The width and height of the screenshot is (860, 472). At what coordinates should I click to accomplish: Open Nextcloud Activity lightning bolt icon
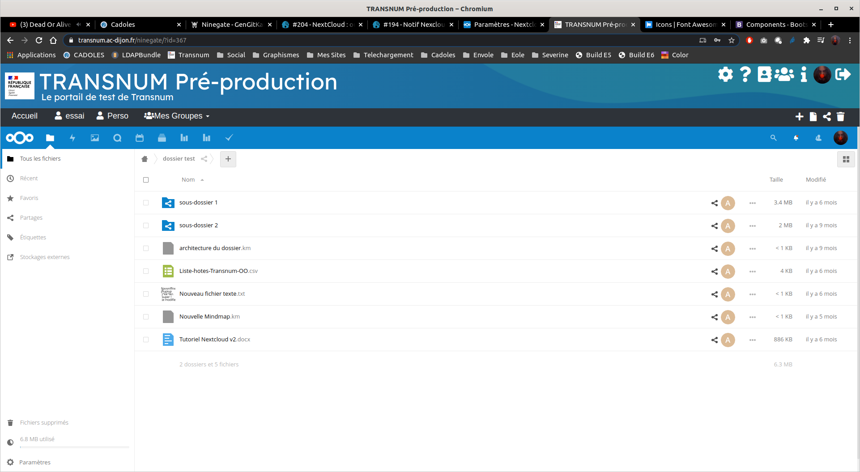coord(72,138)
